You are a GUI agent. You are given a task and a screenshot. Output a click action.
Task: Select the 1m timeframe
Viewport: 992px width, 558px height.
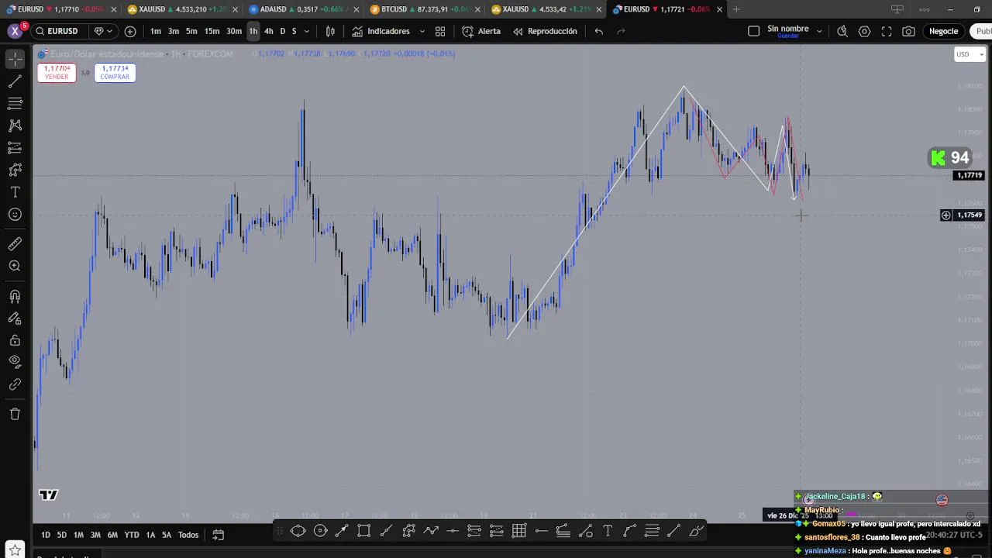(x=156, y=31)
